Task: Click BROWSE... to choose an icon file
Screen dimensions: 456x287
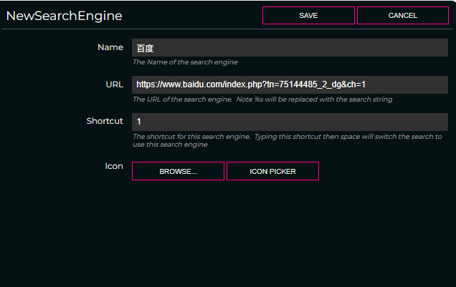Action: coord(178,171)
